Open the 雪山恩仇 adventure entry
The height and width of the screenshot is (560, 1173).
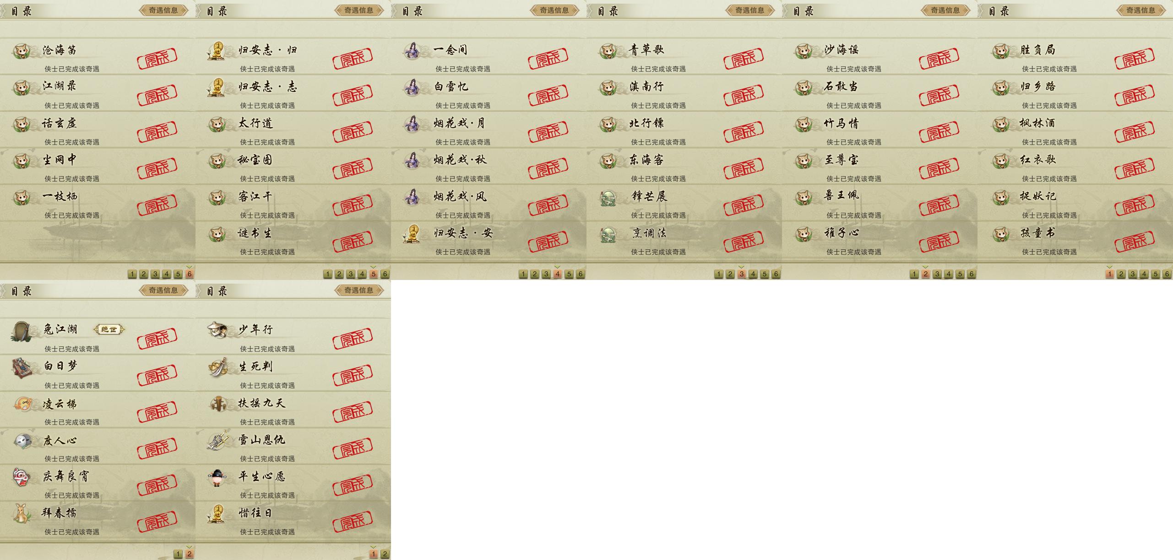point(293,446)
